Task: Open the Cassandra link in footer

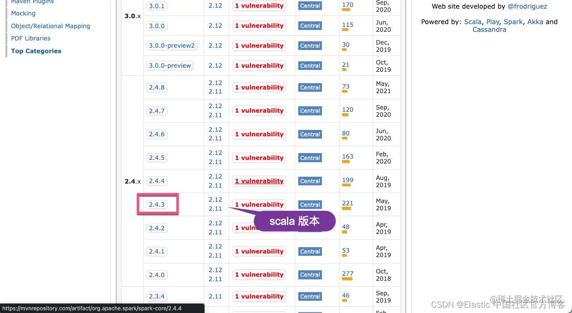Action: tap(489, 30)
